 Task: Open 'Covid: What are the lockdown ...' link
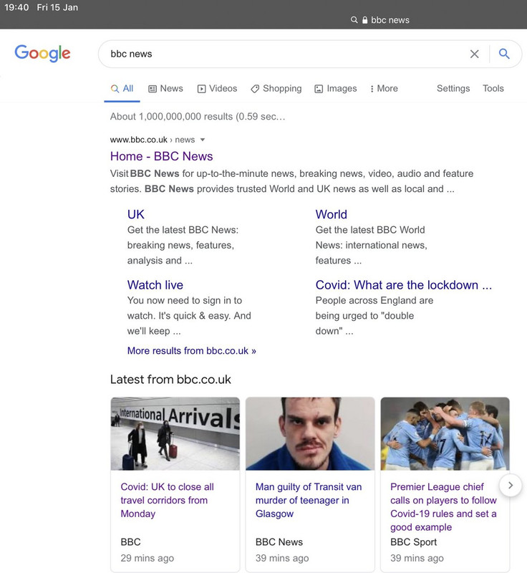(404, 284)
